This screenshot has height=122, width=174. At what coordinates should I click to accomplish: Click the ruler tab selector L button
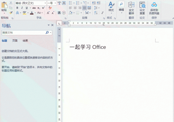[59, 23]
